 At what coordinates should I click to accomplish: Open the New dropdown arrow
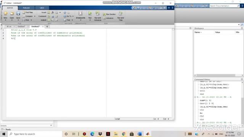(x=5, y=20)
